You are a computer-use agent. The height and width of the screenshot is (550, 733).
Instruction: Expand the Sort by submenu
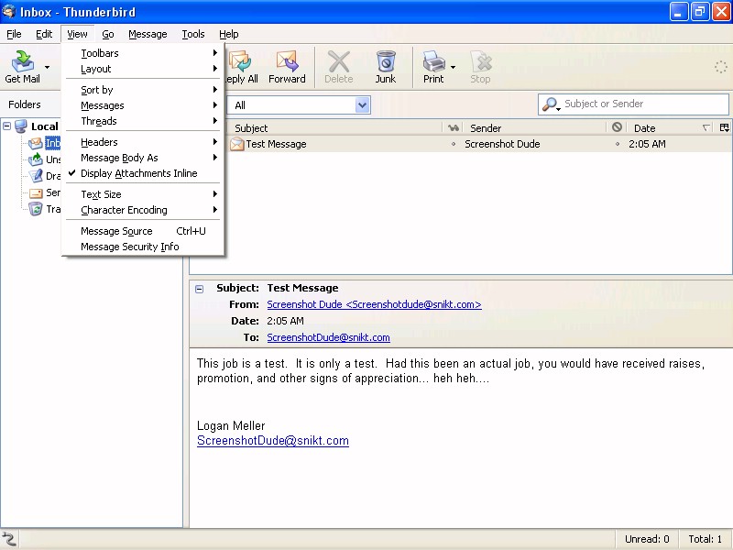[143, 90]
